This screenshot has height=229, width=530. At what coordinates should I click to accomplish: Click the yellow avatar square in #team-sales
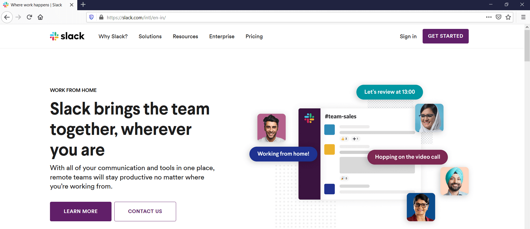(x=329, y=149)
